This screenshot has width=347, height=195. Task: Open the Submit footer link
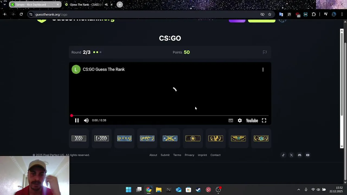pos(165,155)
